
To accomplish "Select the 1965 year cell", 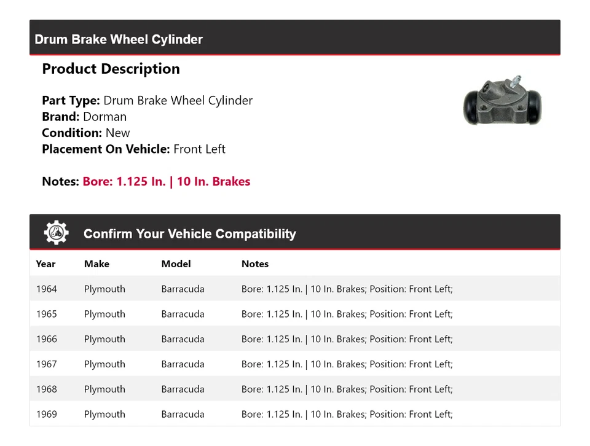I will click(x=46, y=314).
